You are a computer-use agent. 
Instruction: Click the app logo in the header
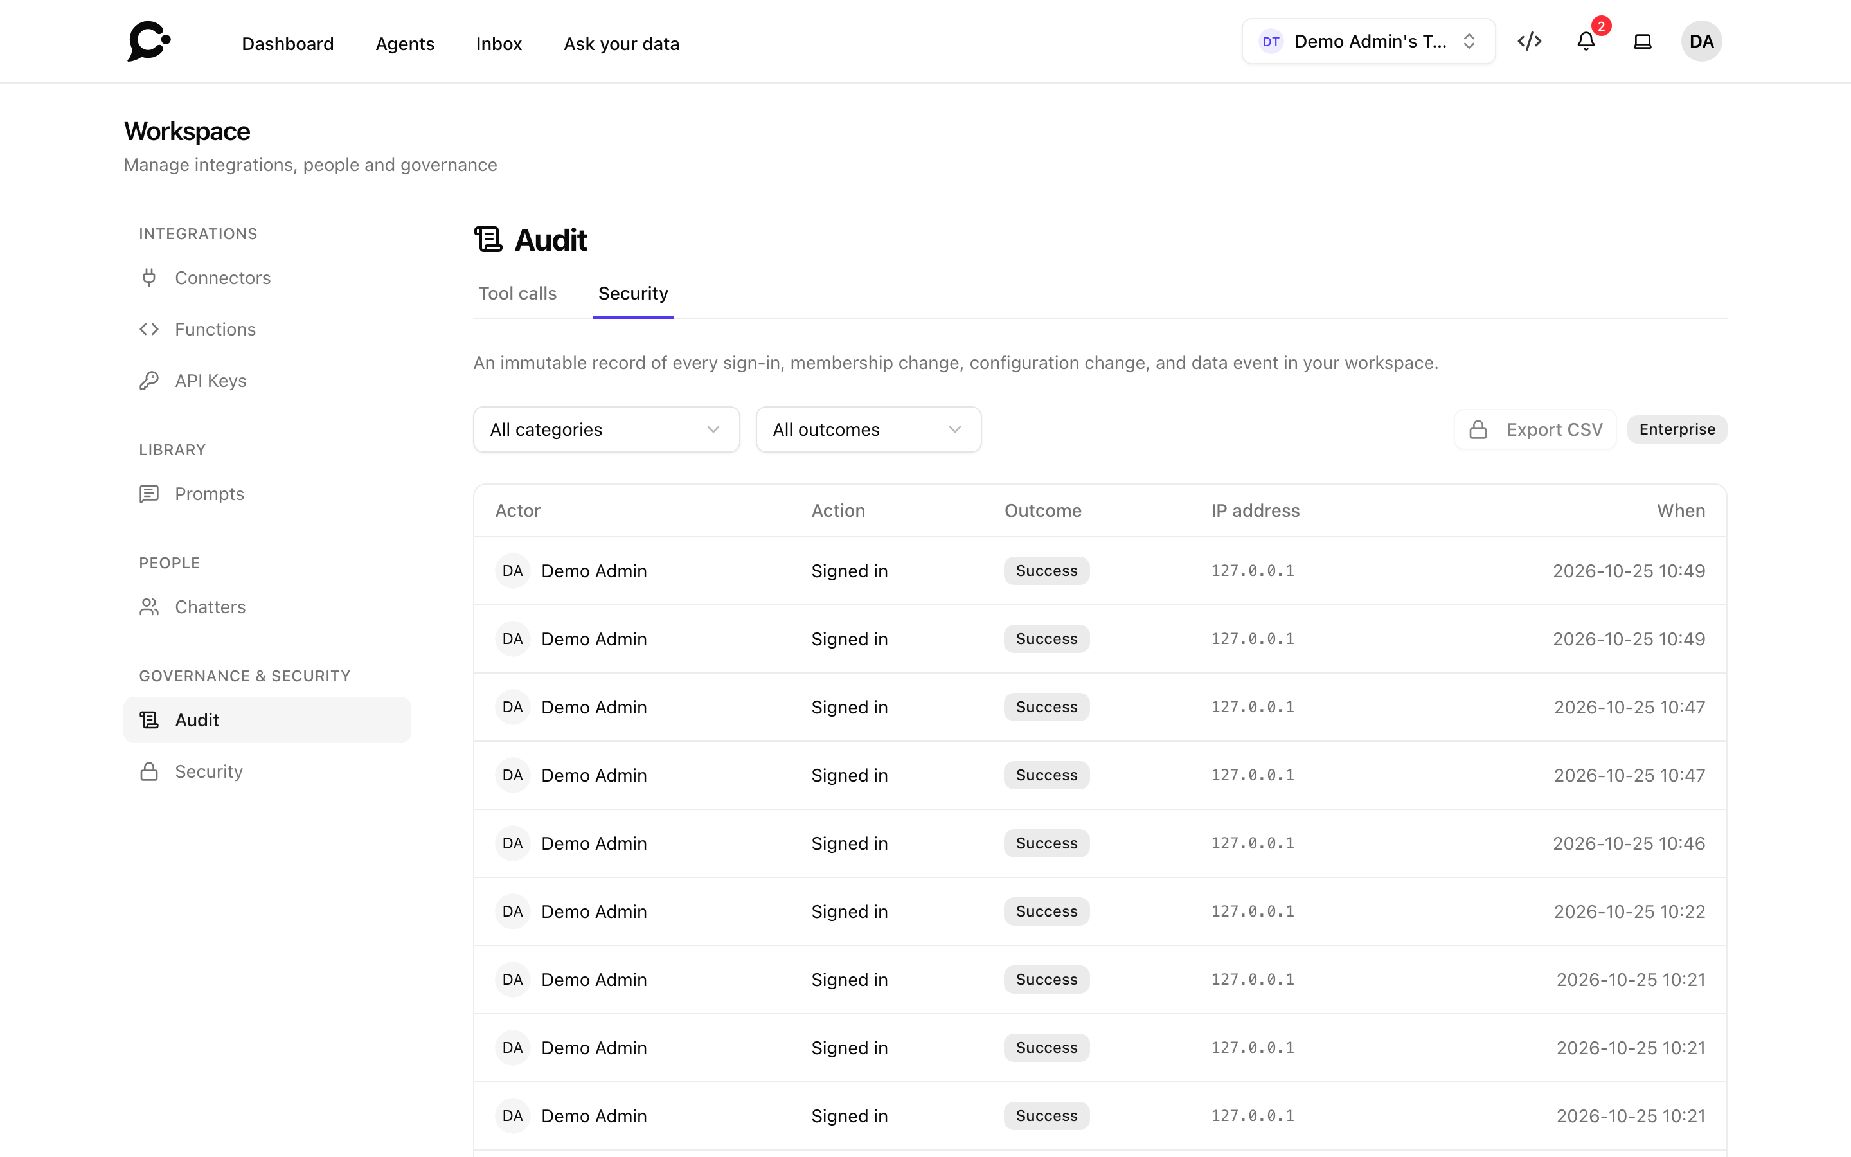tap(149, 41)
